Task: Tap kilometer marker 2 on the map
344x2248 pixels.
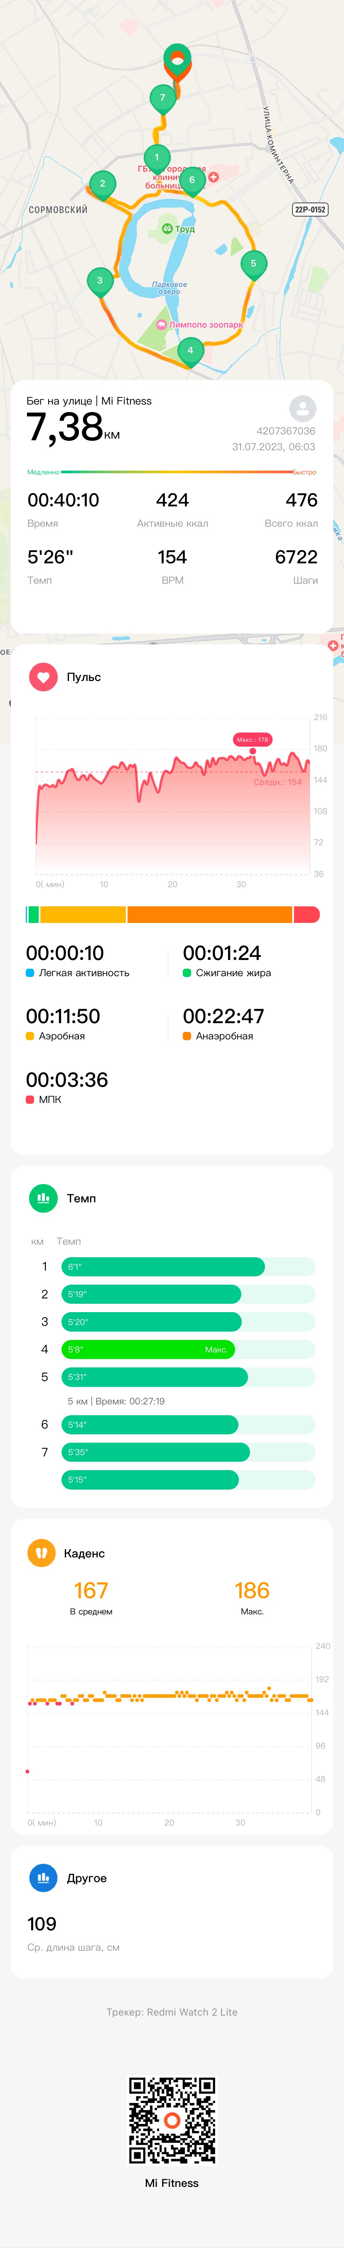Action: pos(102,185)
